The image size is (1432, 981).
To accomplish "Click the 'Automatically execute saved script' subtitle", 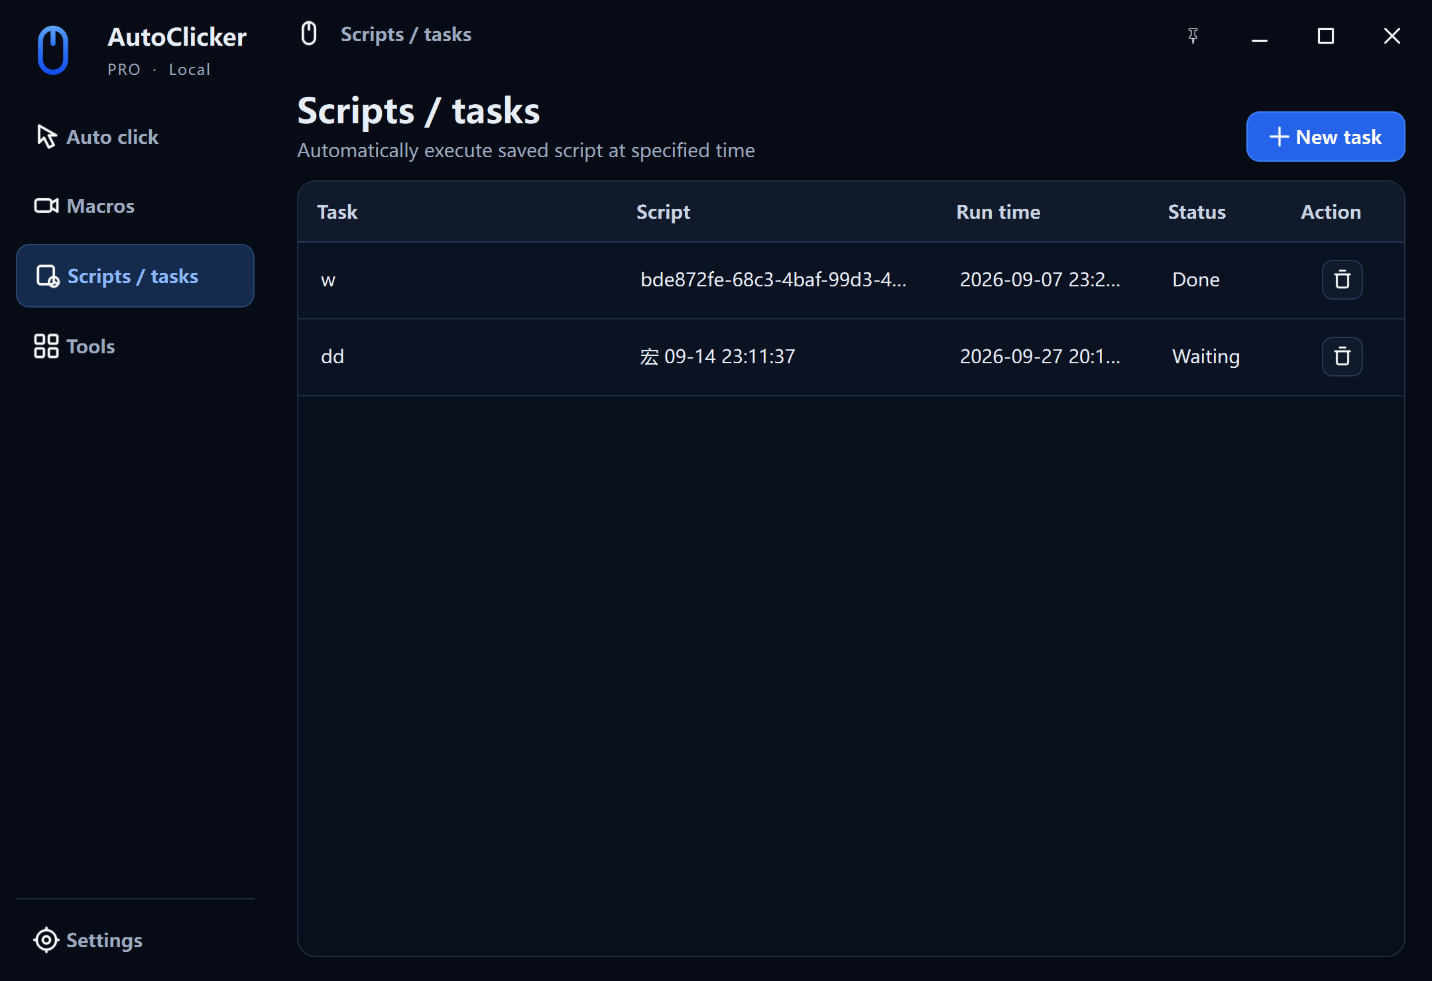I will (526, 150).
